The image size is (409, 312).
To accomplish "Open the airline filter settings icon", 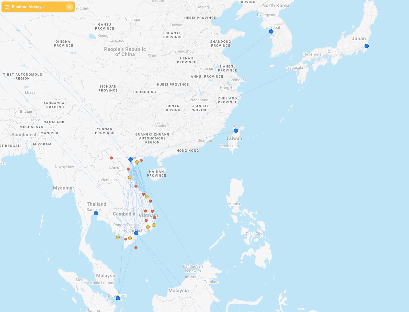I will [x=7, y=7].
